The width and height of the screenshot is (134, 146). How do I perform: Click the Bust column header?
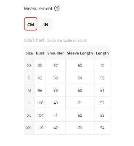point(40,53)
